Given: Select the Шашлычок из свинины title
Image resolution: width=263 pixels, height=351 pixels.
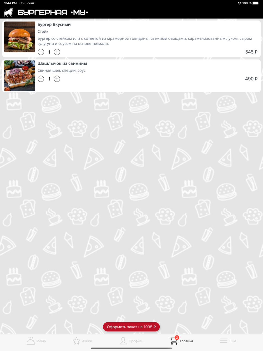Looking at the screenshot, I should [x=62, y=63].
